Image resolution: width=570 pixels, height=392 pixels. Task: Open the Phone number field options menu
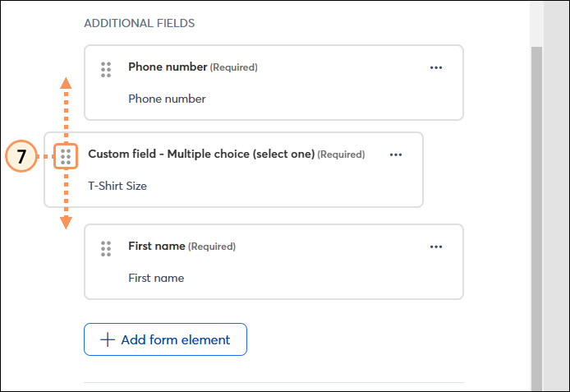pos(436,67)
